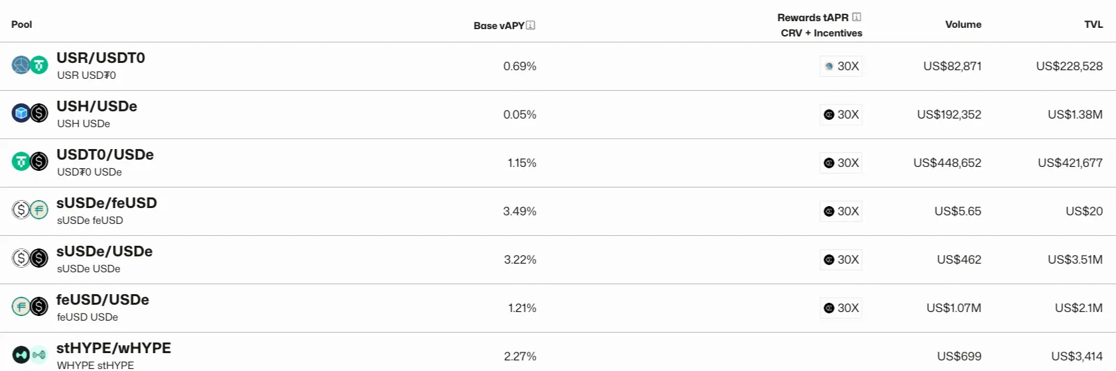Sort the table by Volume column

(x=963, y=25)
